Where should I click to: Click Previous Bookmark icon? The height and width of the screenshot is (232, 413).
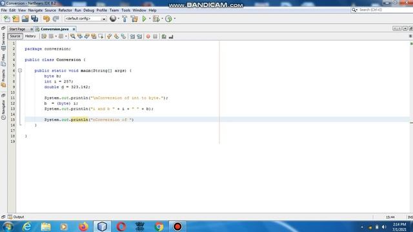[109, 37]
